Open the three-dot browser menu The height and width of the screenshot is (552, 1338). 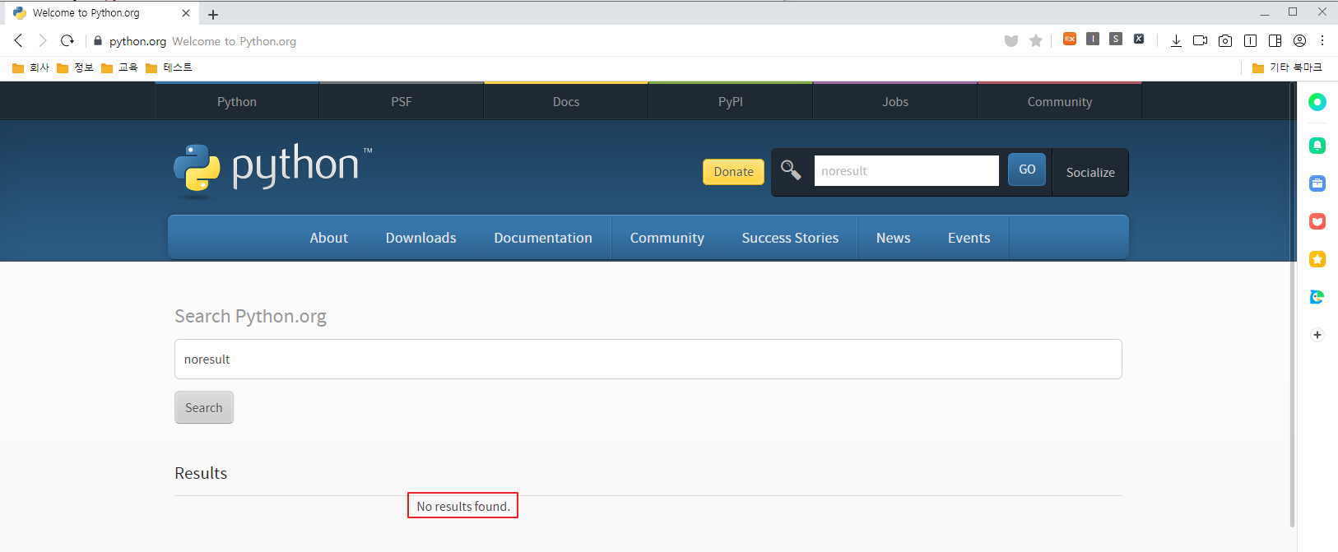pos(1322,40)
